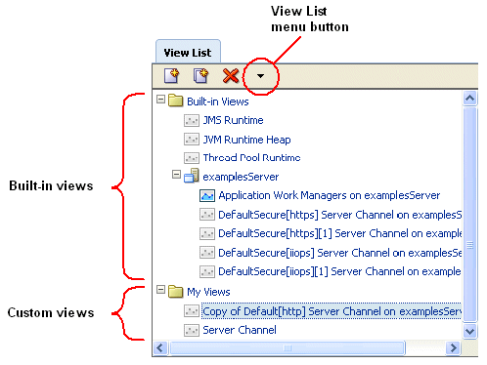Viewport: 487px width, 365px height.
Task: Click the vertical scrollbar down arrow
Action: pos(469,332)
